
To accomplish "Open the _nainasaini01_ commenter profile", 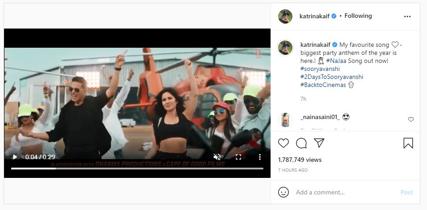I will (x=320, y=117).
